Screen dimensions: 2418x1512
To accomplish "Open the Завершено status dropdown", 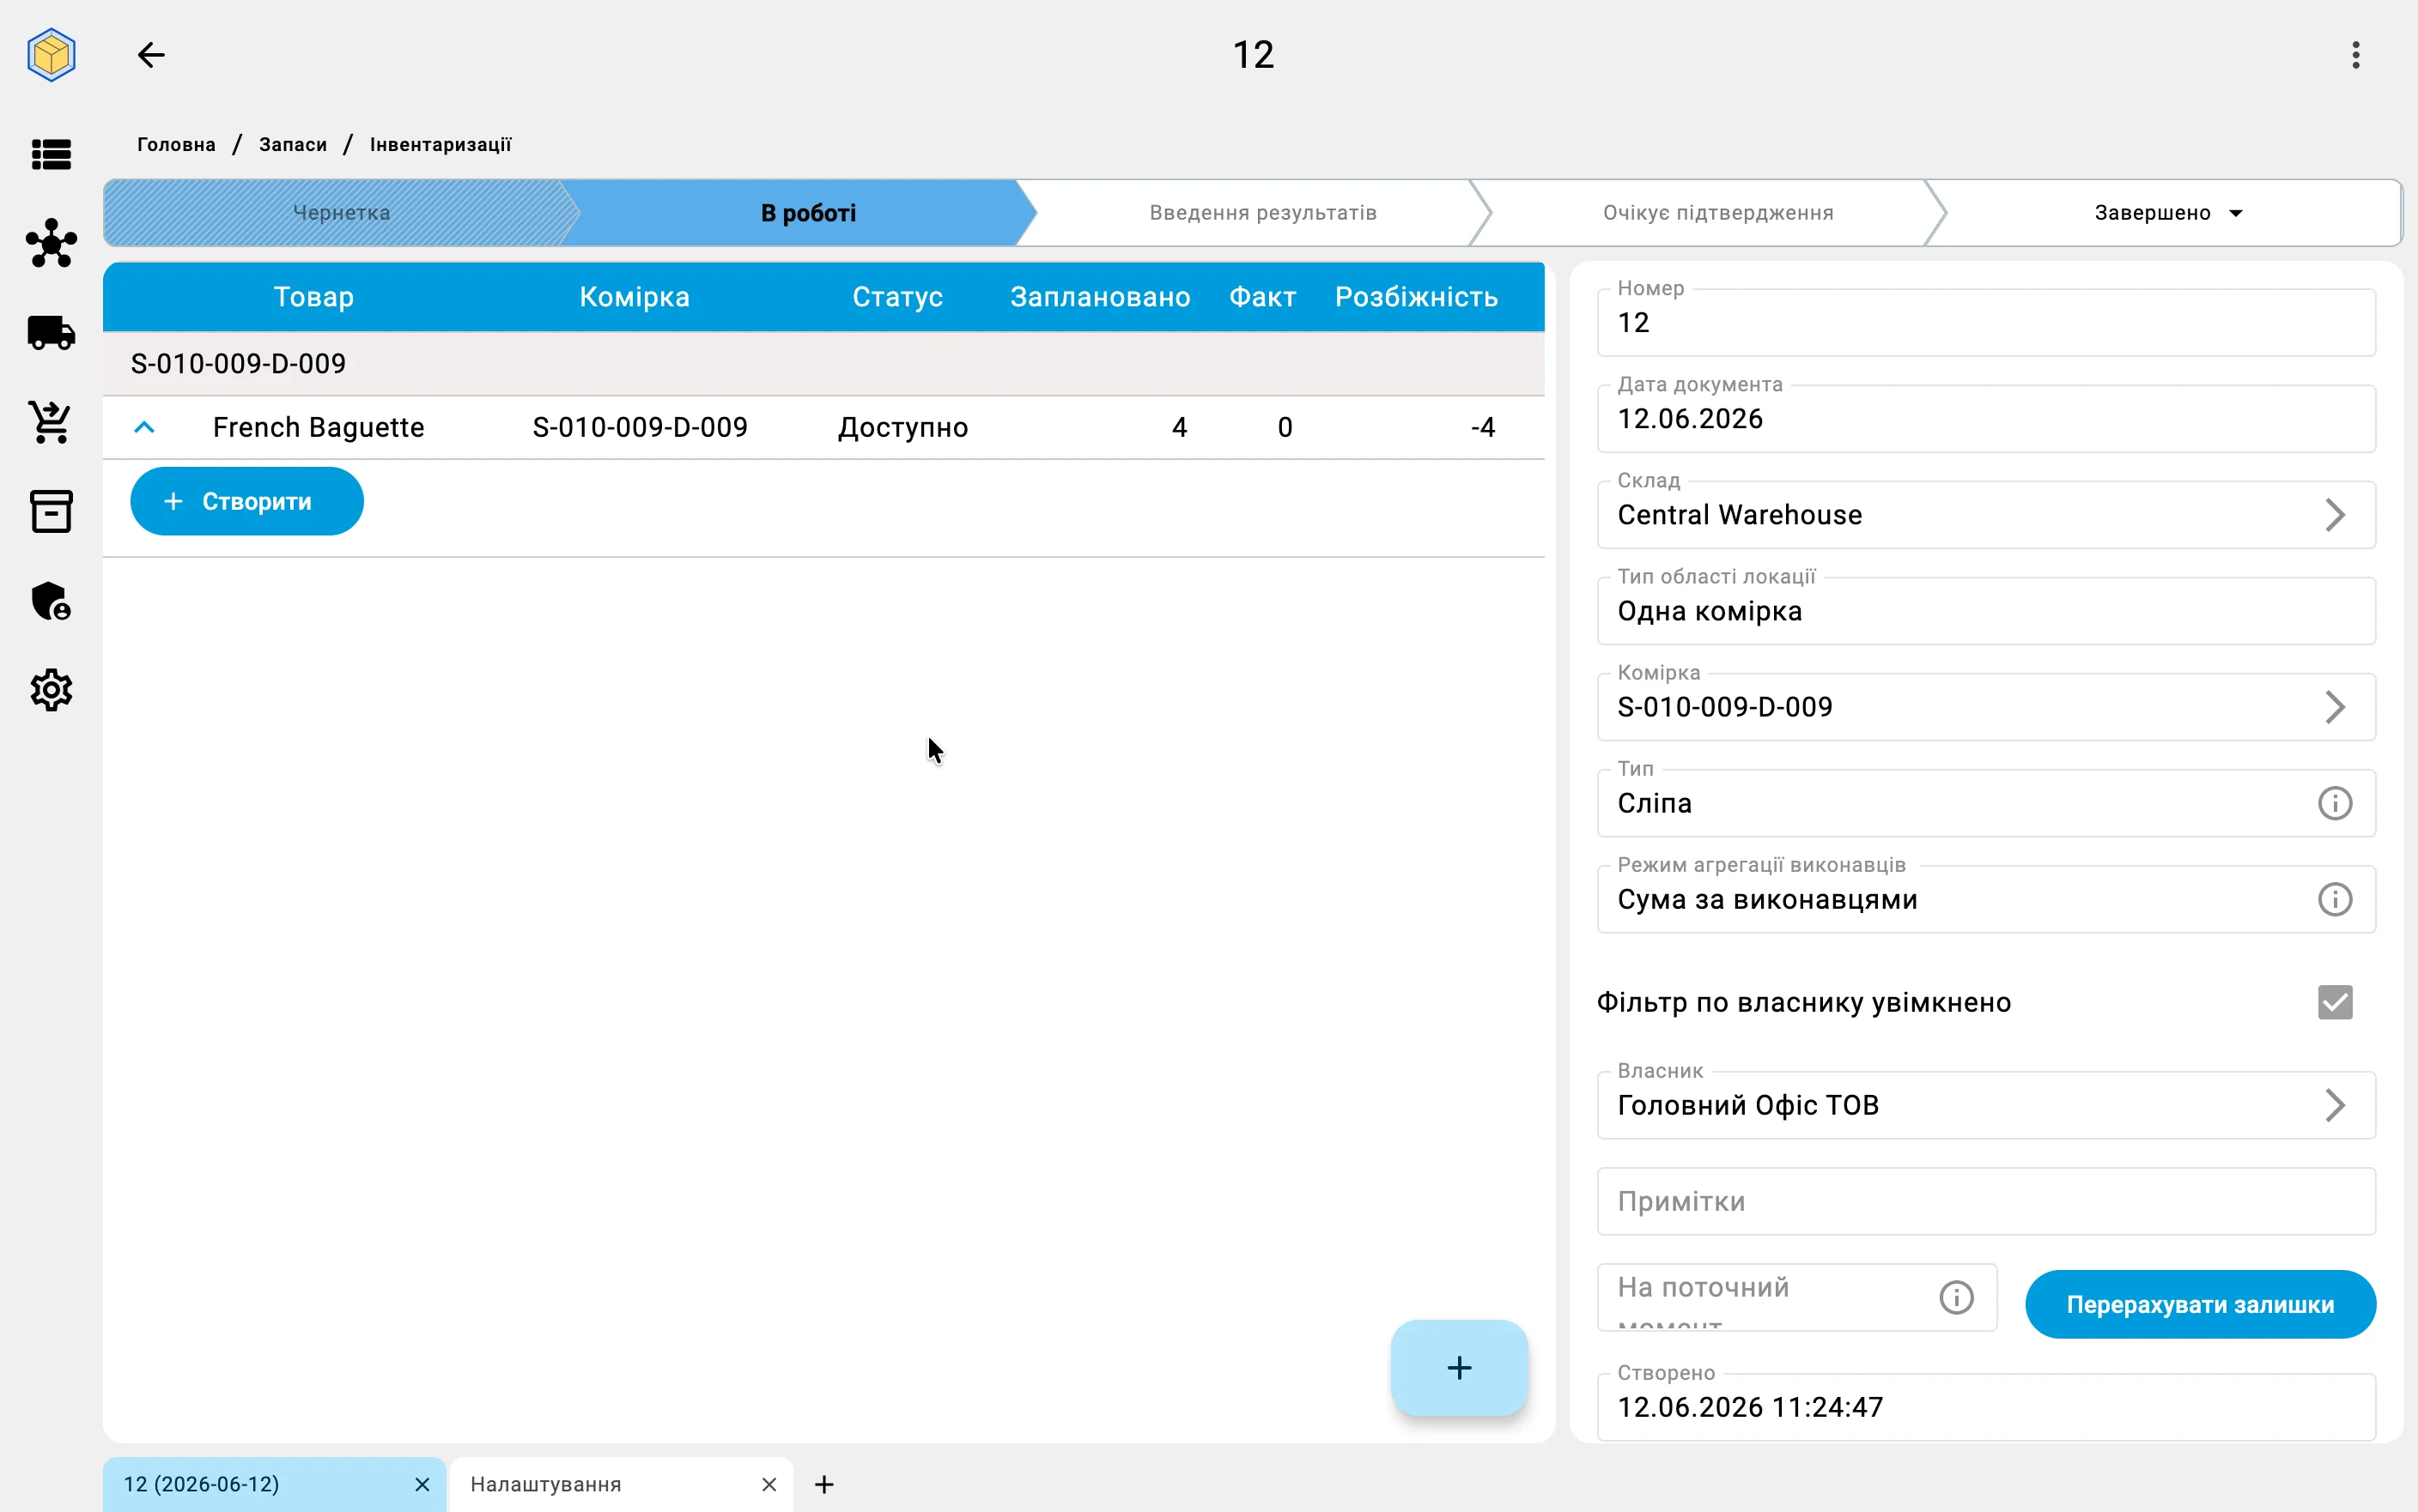I will (2167, 213).
